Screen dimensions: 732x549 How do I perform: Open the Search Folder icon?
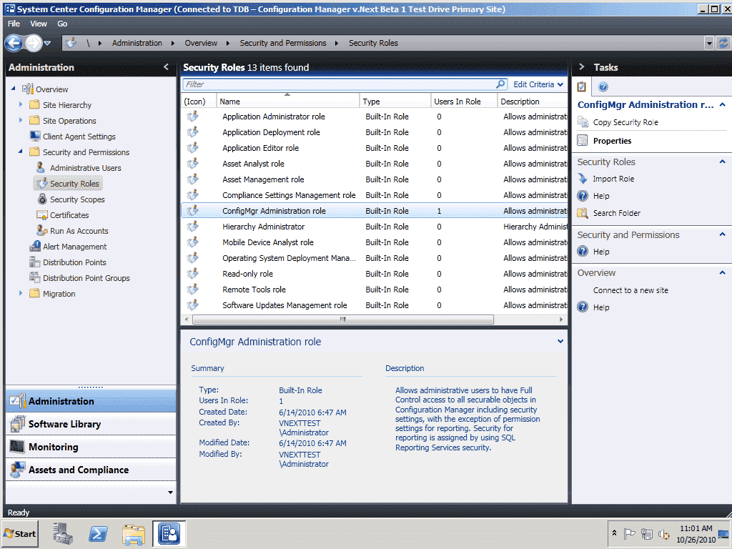click(582, 213)
